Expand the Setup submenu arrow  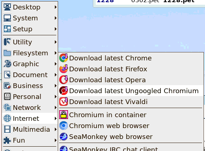coord(56,29)
